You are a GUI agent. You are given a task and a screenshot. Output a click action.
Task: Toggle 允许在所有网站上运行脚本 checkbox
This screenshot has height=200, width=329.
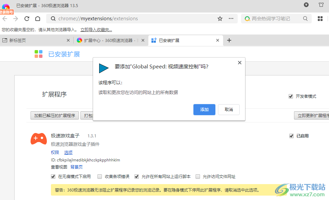click(x=136, y=177)
